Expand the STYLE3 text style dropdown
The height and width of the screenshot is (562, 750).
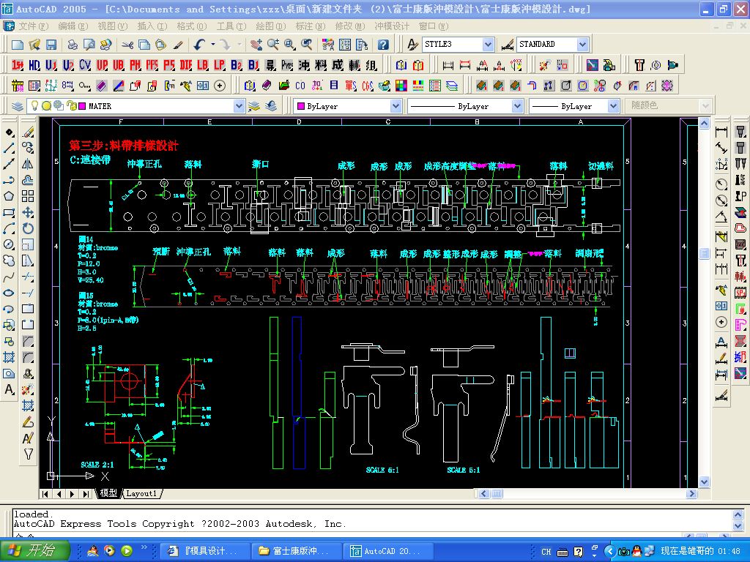point(487,45)
